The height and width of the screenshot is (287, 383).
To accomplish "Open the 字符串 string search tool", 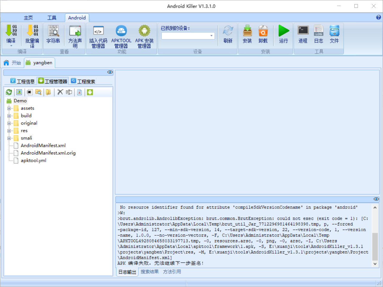I will pyautogui.click(x=53, y=34).
